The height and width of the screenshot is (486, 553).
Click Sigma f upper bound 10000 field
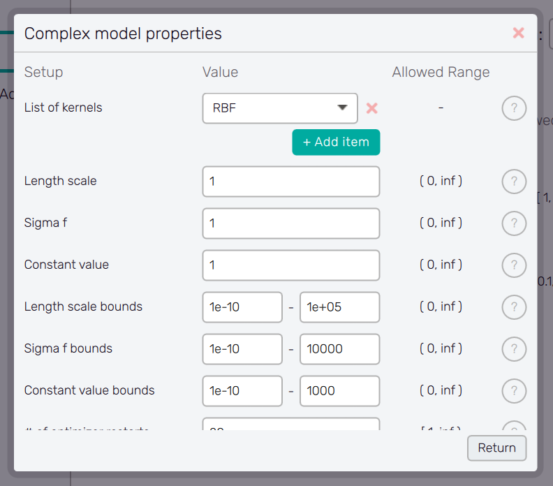pyautogui.click(x=339, y=349)
